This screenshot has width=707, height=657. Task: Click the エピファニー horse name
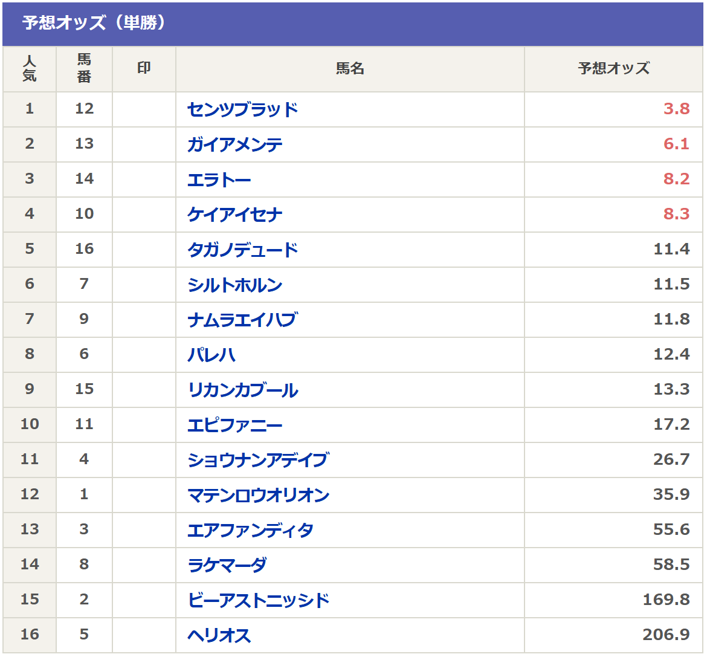click(x=234, y=425)
